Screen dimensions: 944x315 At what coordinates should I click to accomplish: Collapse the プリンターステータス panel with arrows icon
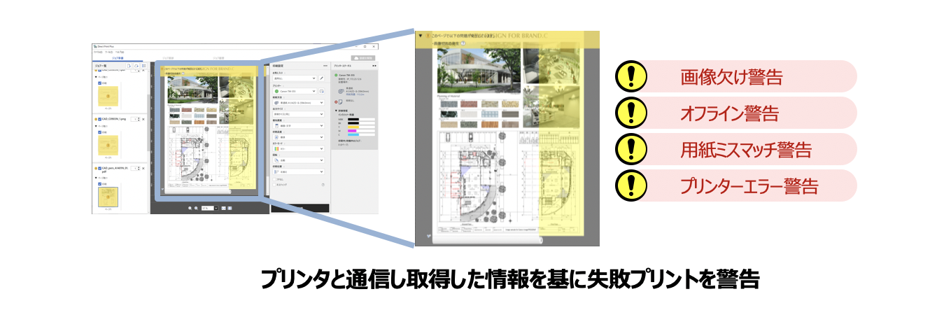[x=374, y=66]
